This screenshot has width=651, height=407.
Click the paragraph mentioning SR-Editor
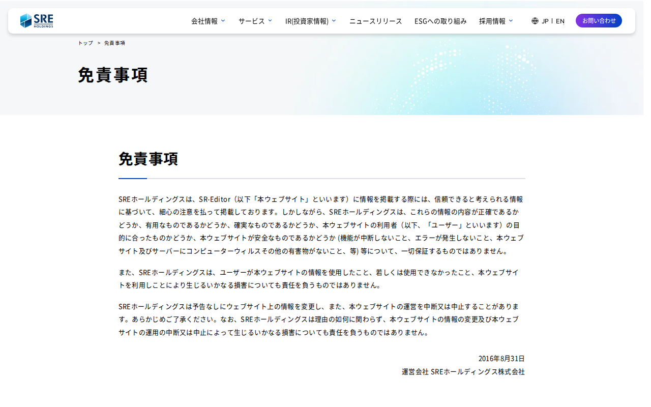pos(321,224)
